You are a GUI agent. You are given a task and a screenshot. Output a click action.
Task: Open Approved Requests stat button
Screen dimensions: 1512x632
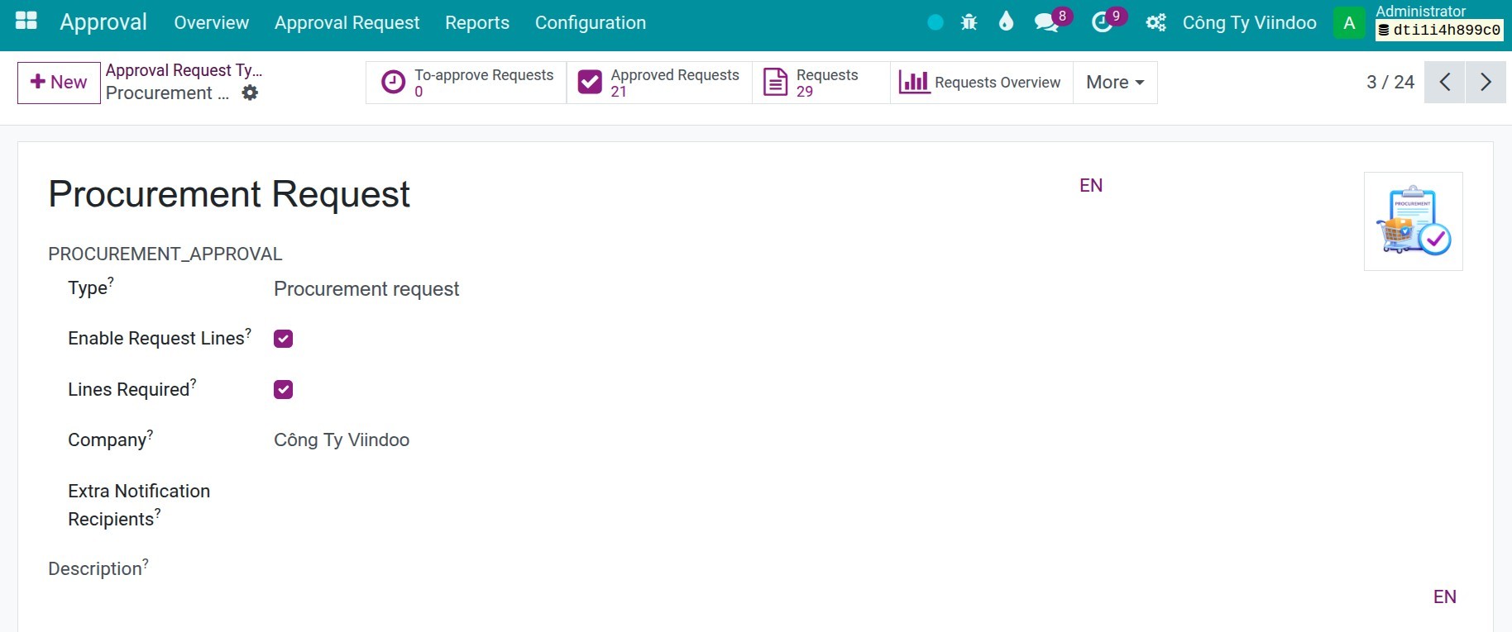(x=658, y=83)
